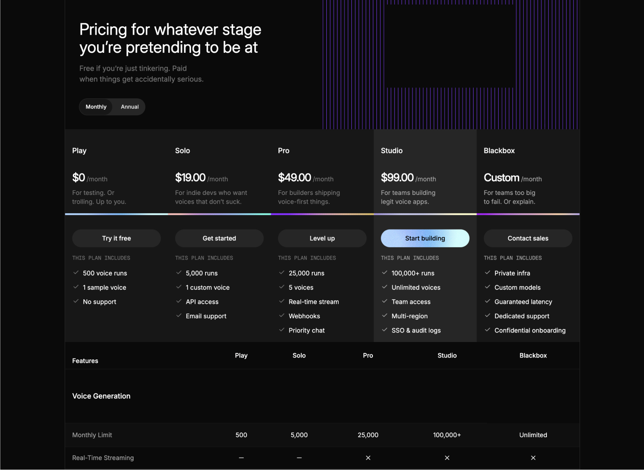Viewport: 644px width, 470px height.
Task: Click checkmark next to Private infra
Action: tap(487, 273)
